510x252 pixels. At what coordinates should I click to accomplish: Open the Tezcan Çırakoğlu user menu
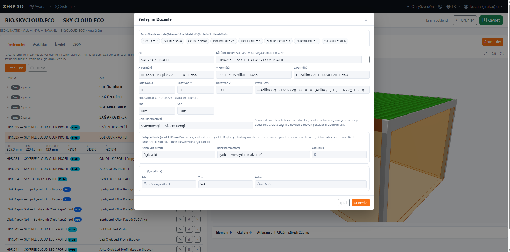pyautogui.click(x=483, y=6)
